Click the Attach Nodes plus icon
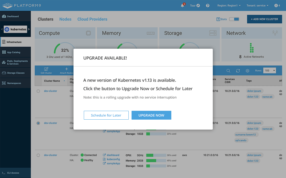The width and height of the screenshot is (286, 178). (x=66, y=69)
